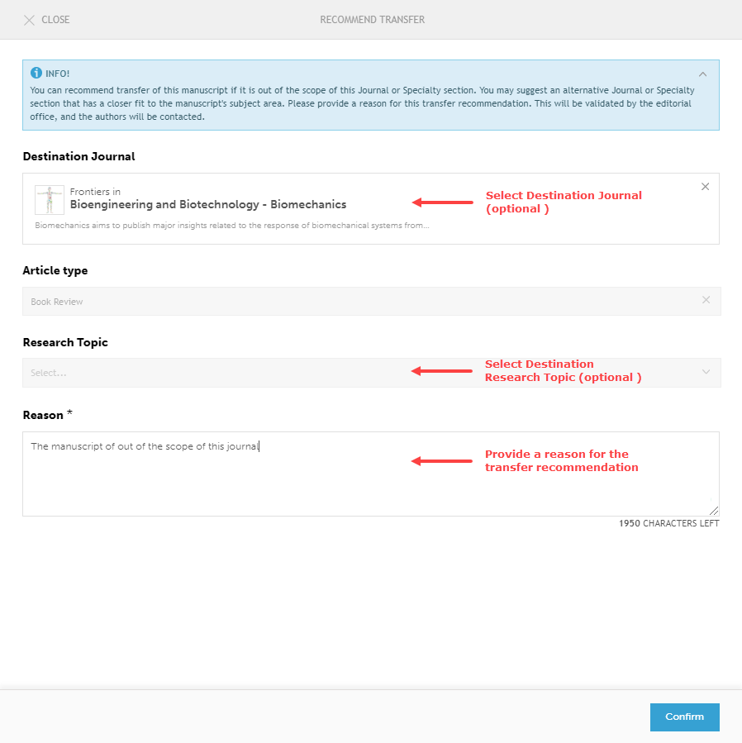The width and height of the screenshot is (742, 743).
Task: Open the Research Topic dropdown arrow
Action: click(x=705, y=372)
